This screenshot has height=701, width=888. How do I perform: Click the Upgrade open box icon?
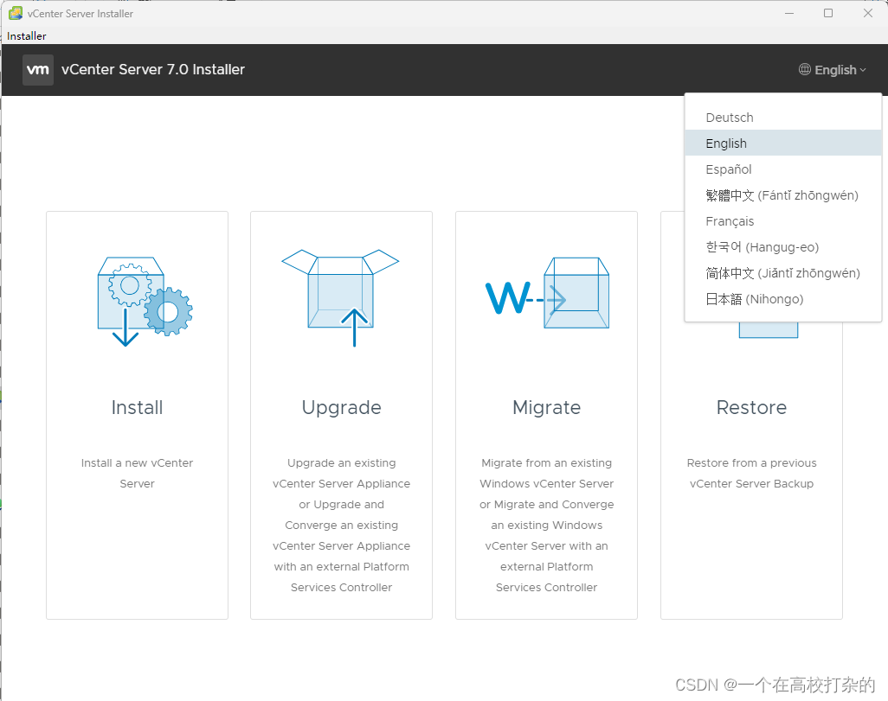point(340,297)
